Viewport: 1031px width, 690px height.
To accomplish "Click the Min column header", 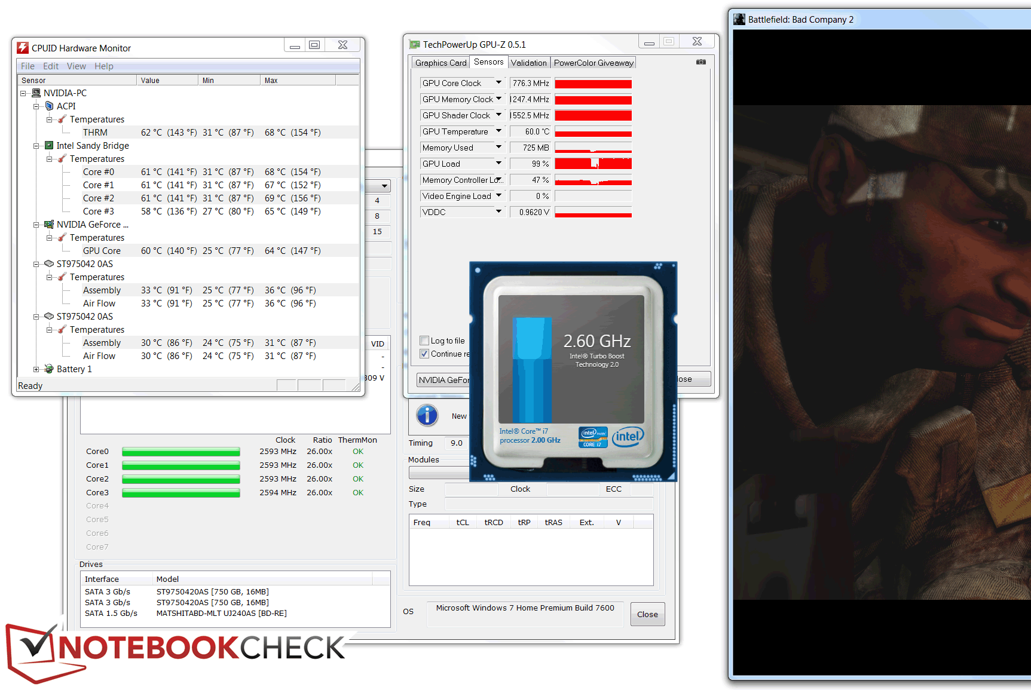I will [x=230, y=81].
